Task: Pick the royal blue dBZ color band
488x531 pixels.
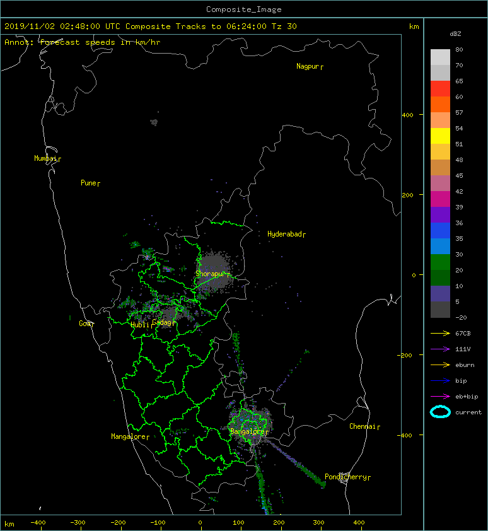Action: click(440, 230)
